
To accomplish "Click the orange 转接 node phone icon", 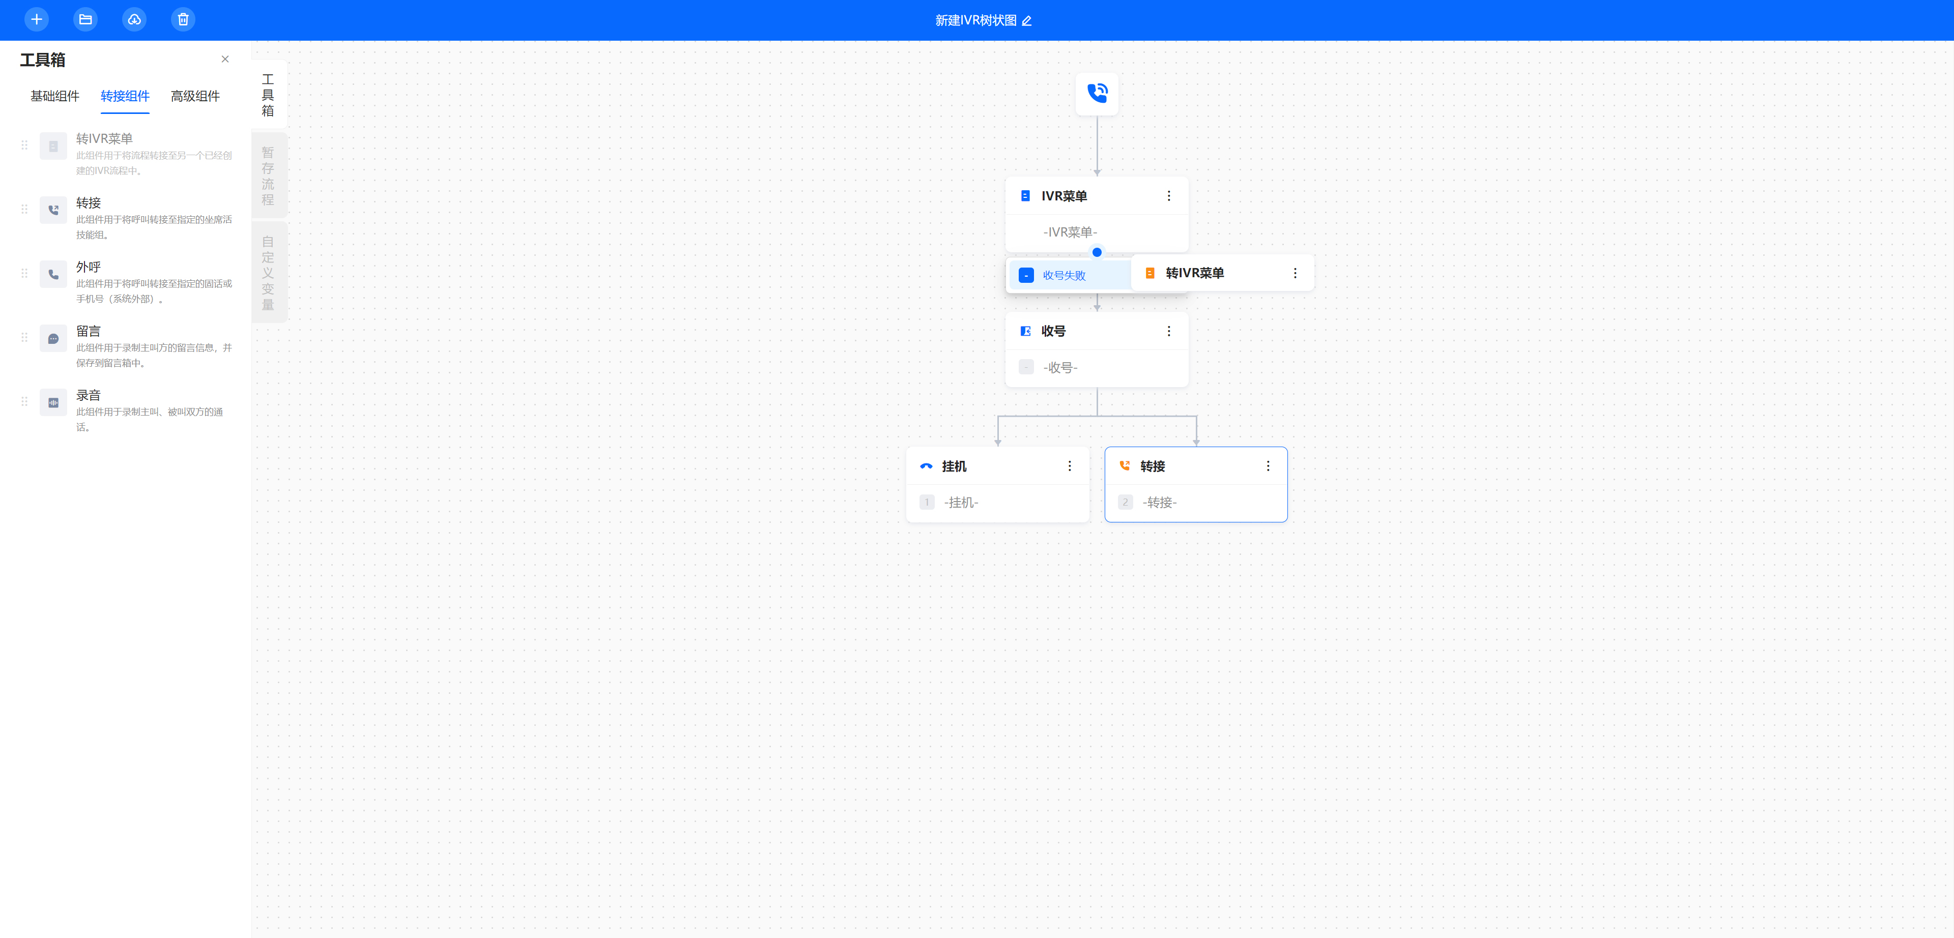I will click(1125, 465).
